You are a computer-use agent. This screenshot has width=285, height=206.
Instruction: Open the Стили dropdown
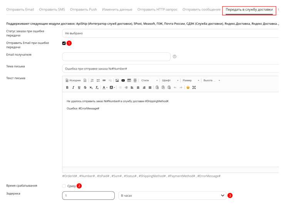click(x=149, y=80)
